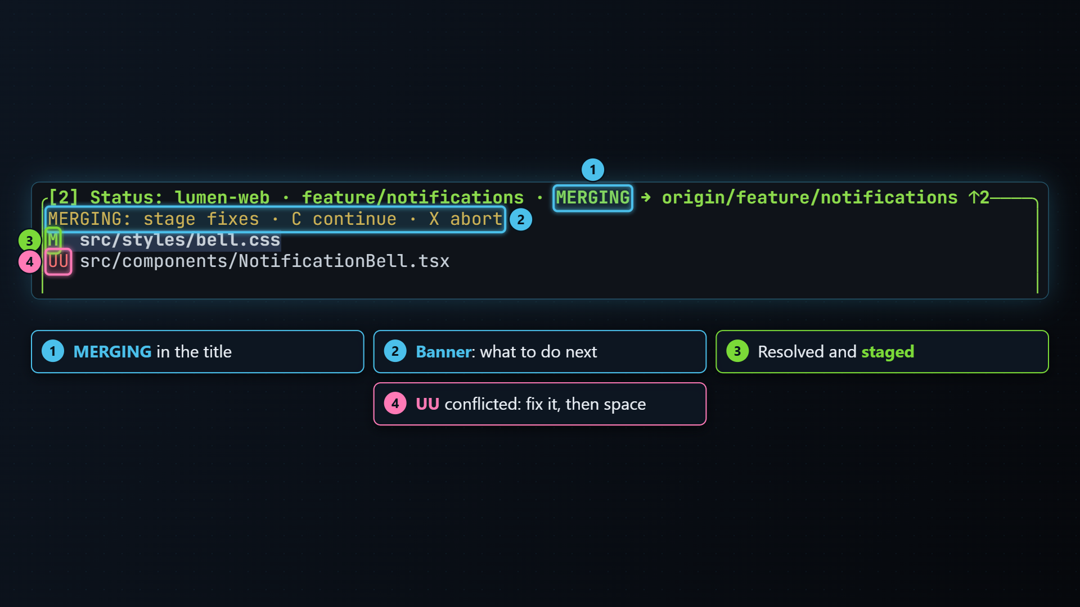The height and width of the screenshot is (607, 1080).
Task: Click origin/feature/notifications upstream label
Action: (x=809, y=198)
